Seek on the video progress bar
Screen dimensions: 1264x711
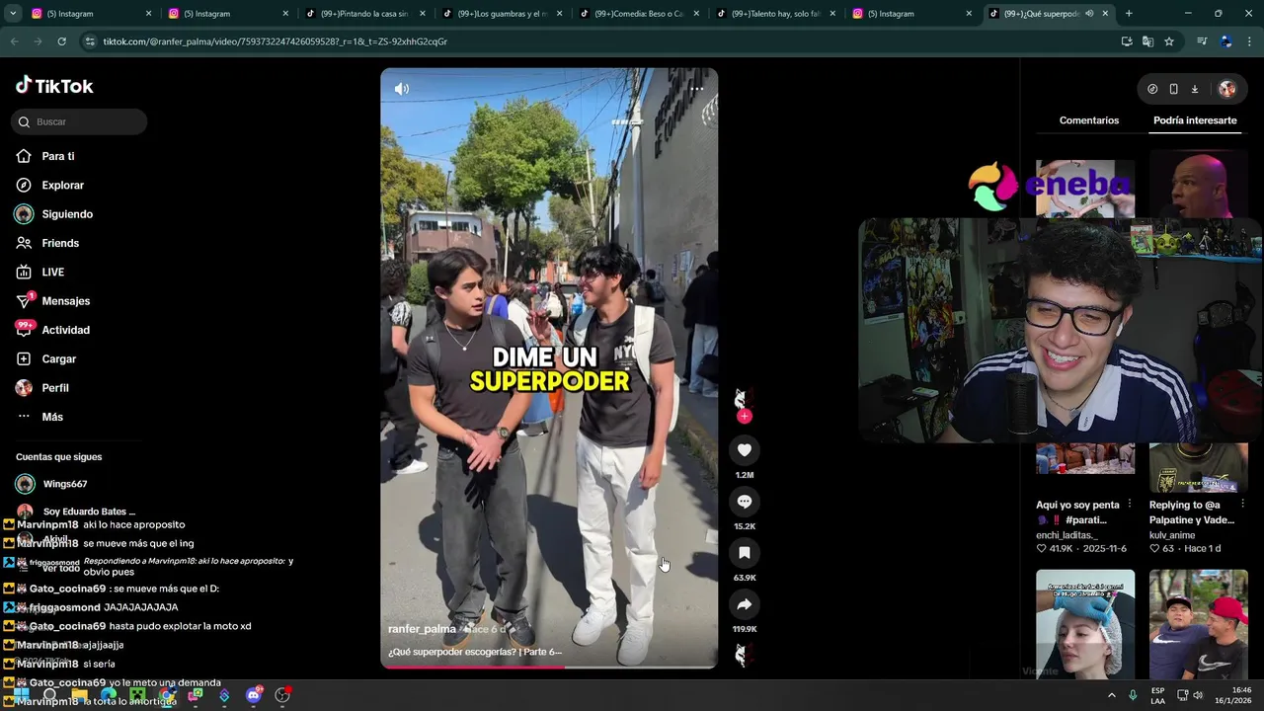click(x=549, y=667)
